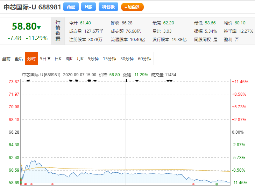Select the 60分钟 chart tab
The height and width of the screenshot is (188, 255).
(144, 58)
